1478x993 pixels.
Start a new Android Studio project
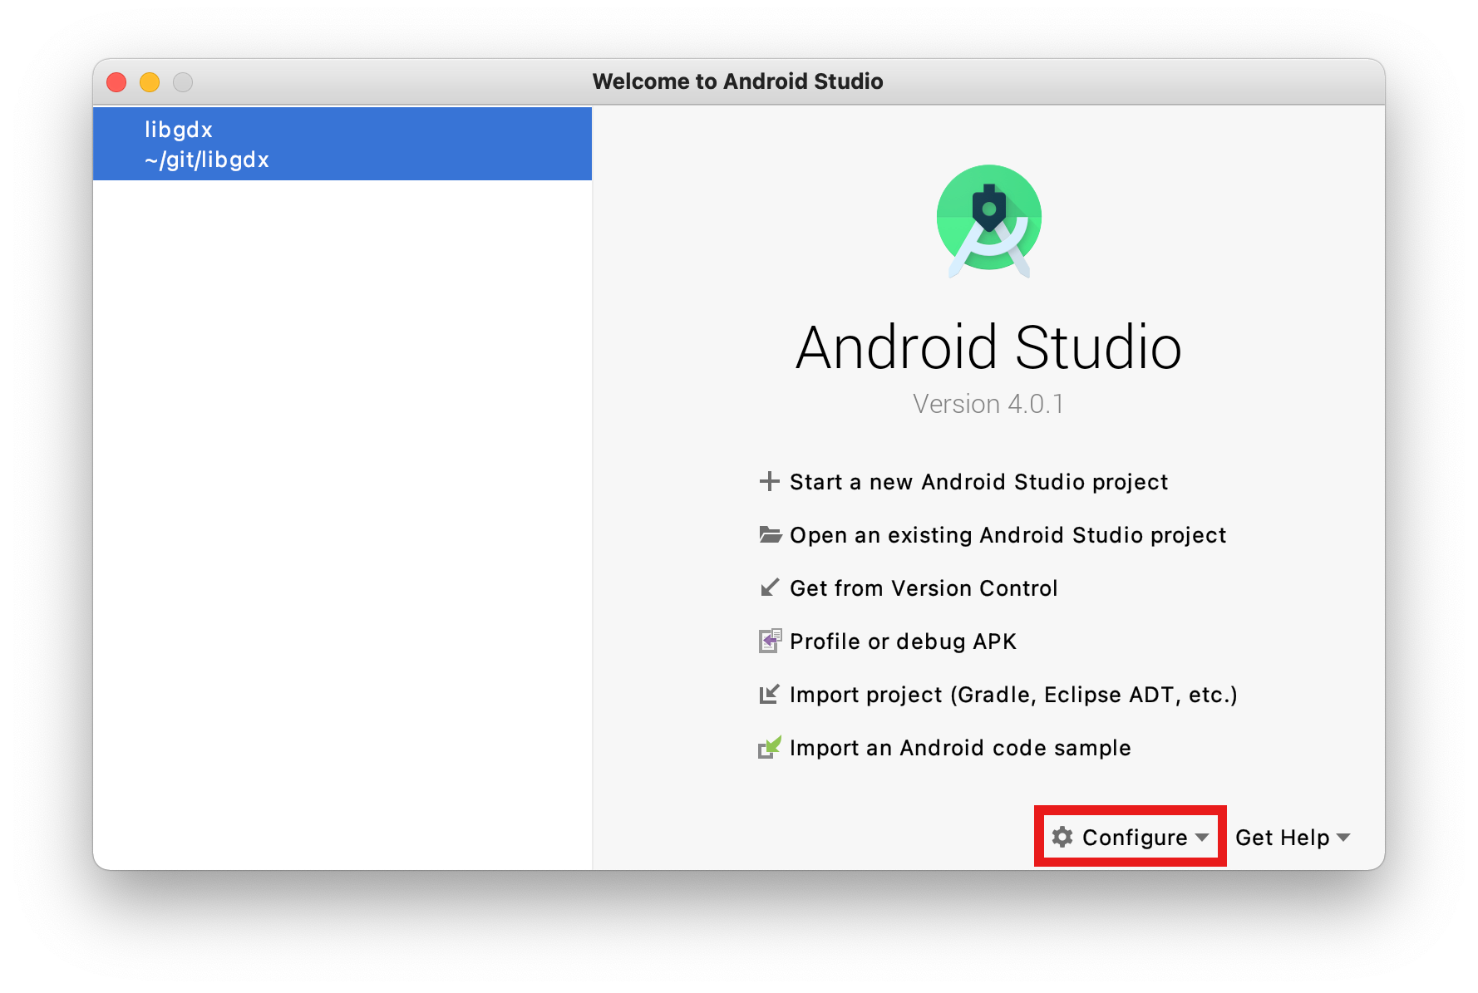click(963, 482)
